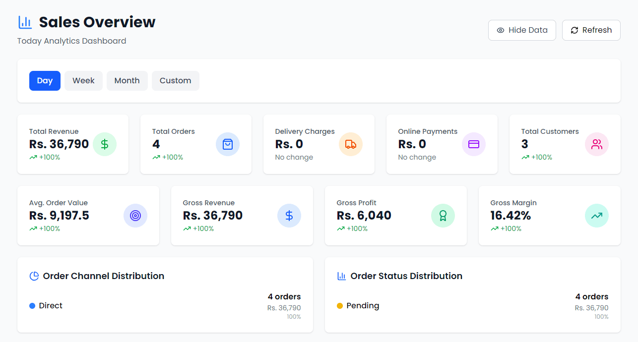The height and width of the screenshot is (342, 638).
Task: Click the Online Payments credit card icon
Action: point(474,144)
